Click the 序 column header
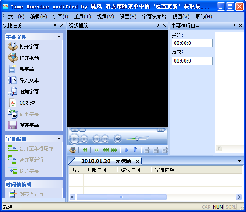The height and width of the screenshot is (212, 246). click(x=76, y=170)
